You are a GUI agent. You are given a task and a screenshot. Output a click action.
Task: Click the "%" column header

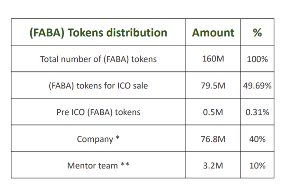(257, 33)
